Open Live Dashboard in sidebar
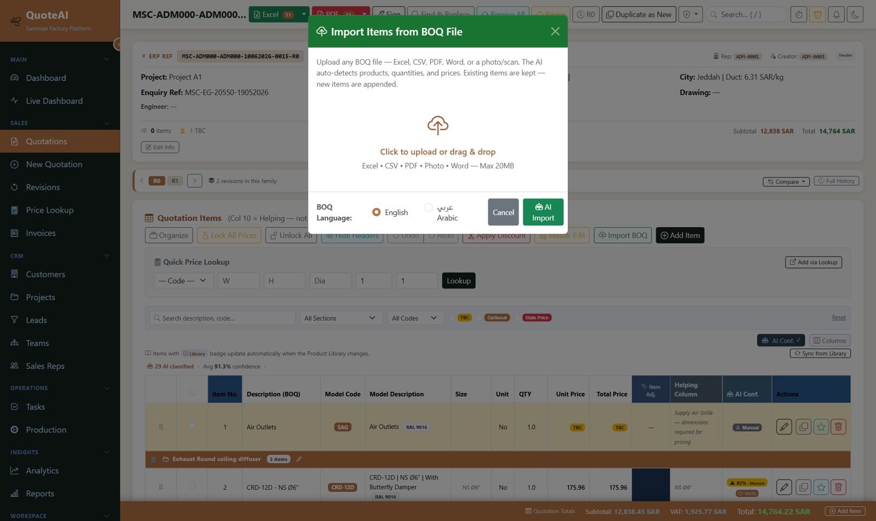The height and width of the screenshot is (521, 876). pyautogui.click(x=60, y=101)
